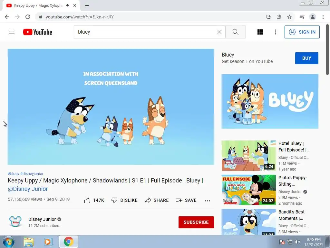Close the Keepy Uppy tab
The width and height of the screenshot is (330, 248).
click(75, 5)
